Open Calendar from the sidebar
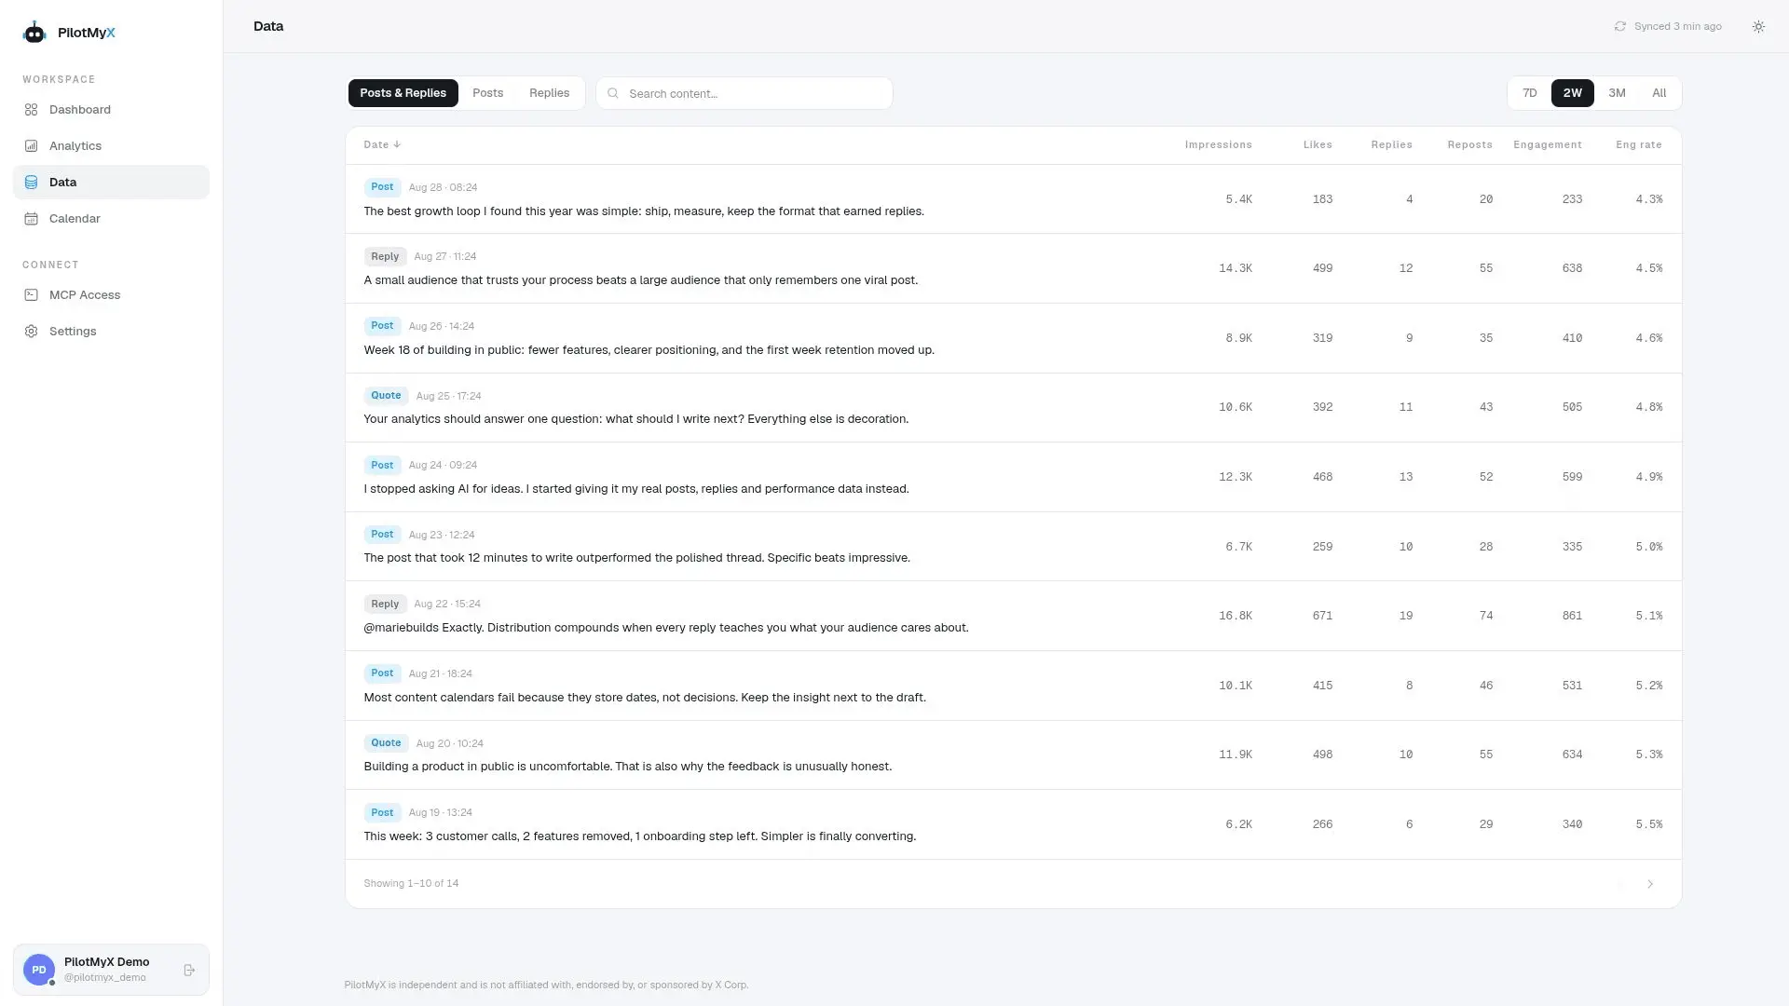The width and height of the screenshot is (1789, 1006). 111,219
